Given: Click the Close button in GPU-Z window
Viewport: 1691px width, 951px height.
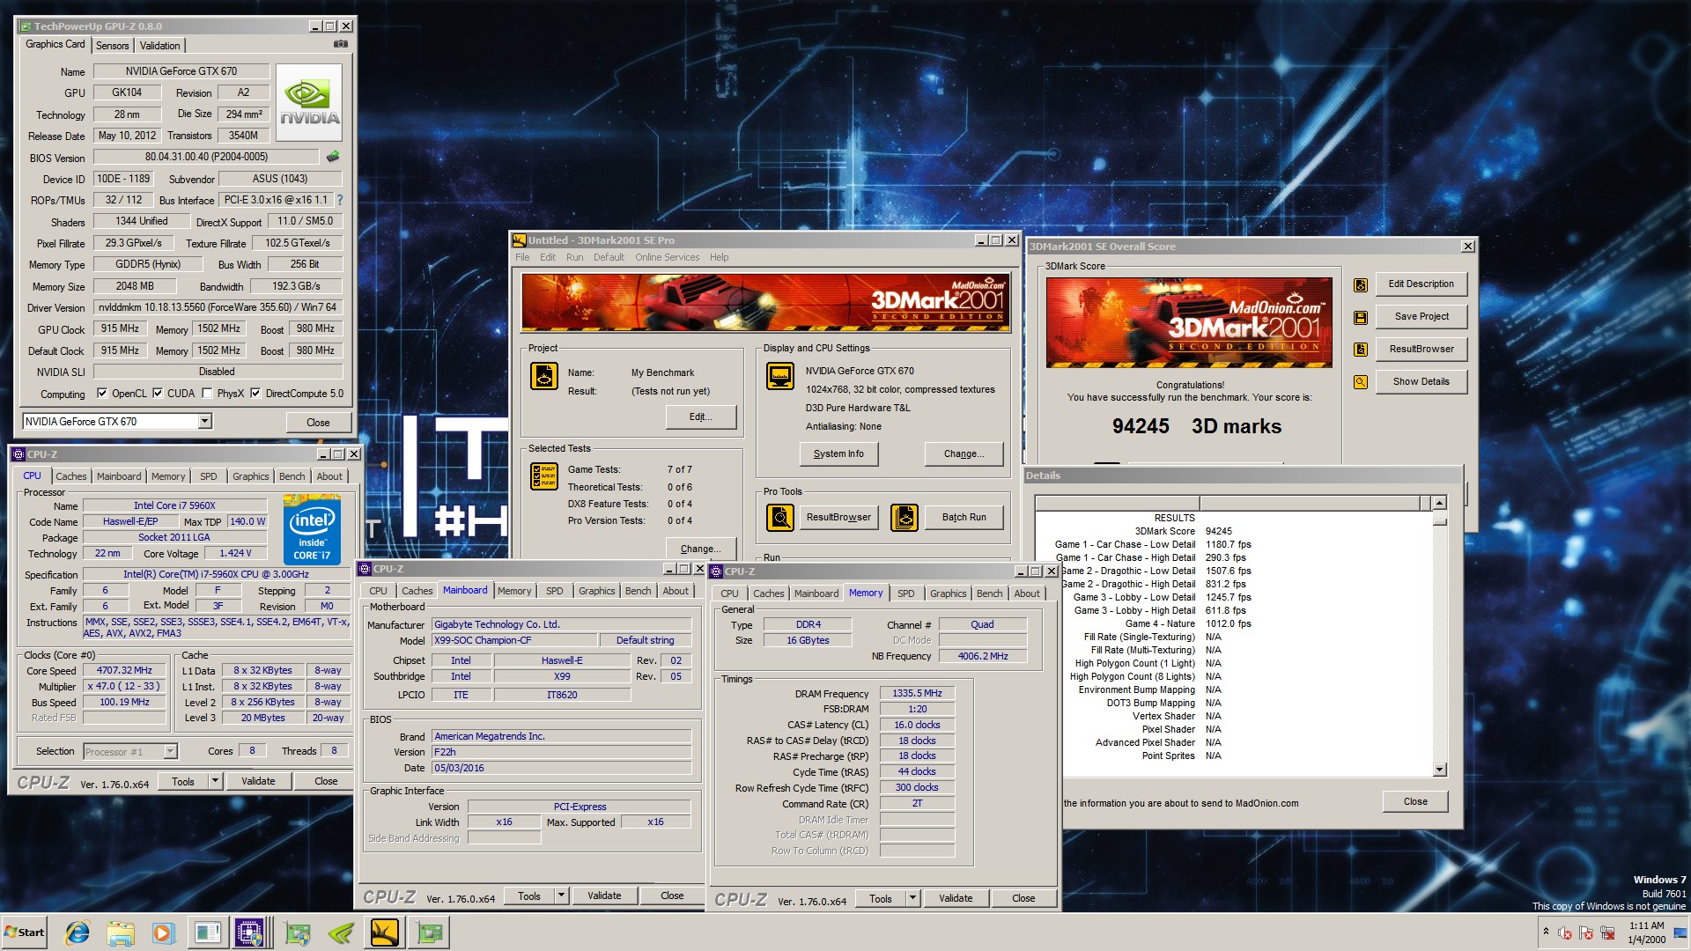Looking at the screenshot, I should (x=318, y=423).
